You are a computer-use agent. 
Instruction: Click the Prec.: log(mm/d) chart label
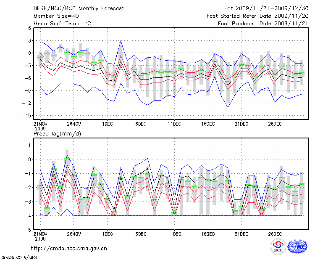tap(58, 133)
